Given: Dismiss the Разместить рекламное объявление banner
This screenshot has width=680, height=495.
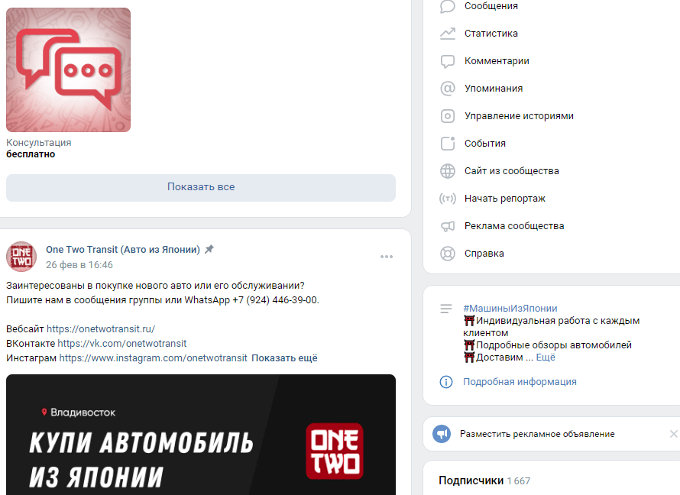Looking at the screenshot, I should click(673, 434).
